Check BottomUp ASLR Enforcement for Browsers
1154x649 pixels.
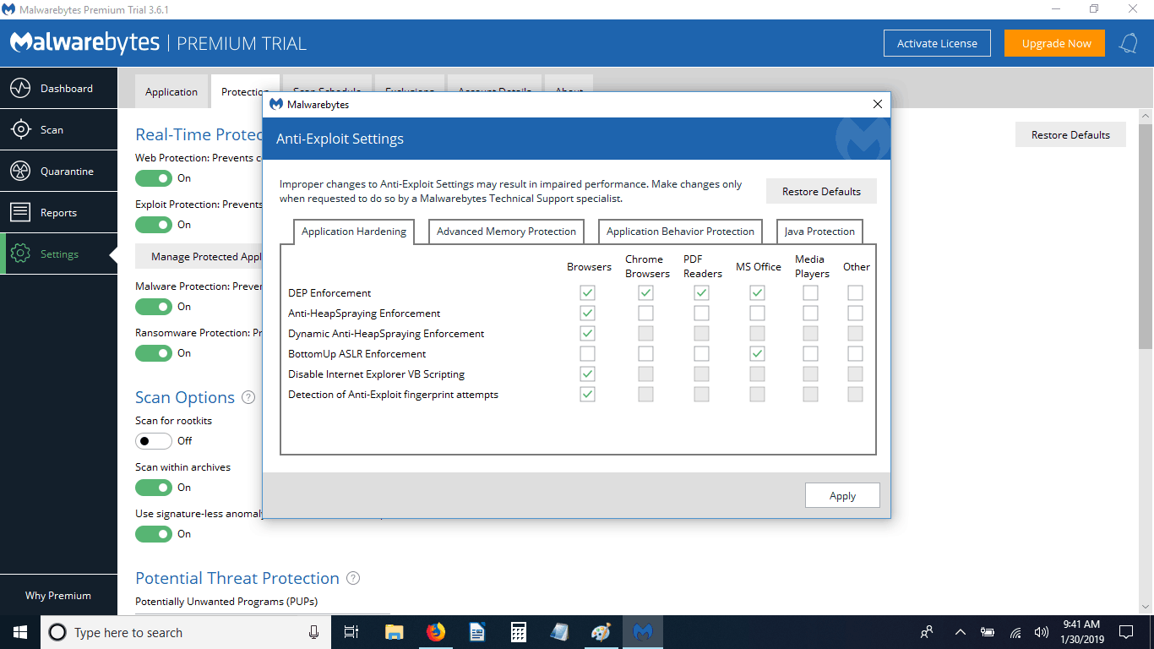587,354
